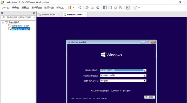The height and width of the screenshot is (103, 187).
Task: Close the active Windows 10 x64 tab
Action: pyautogui.click(x=85, y=14)
